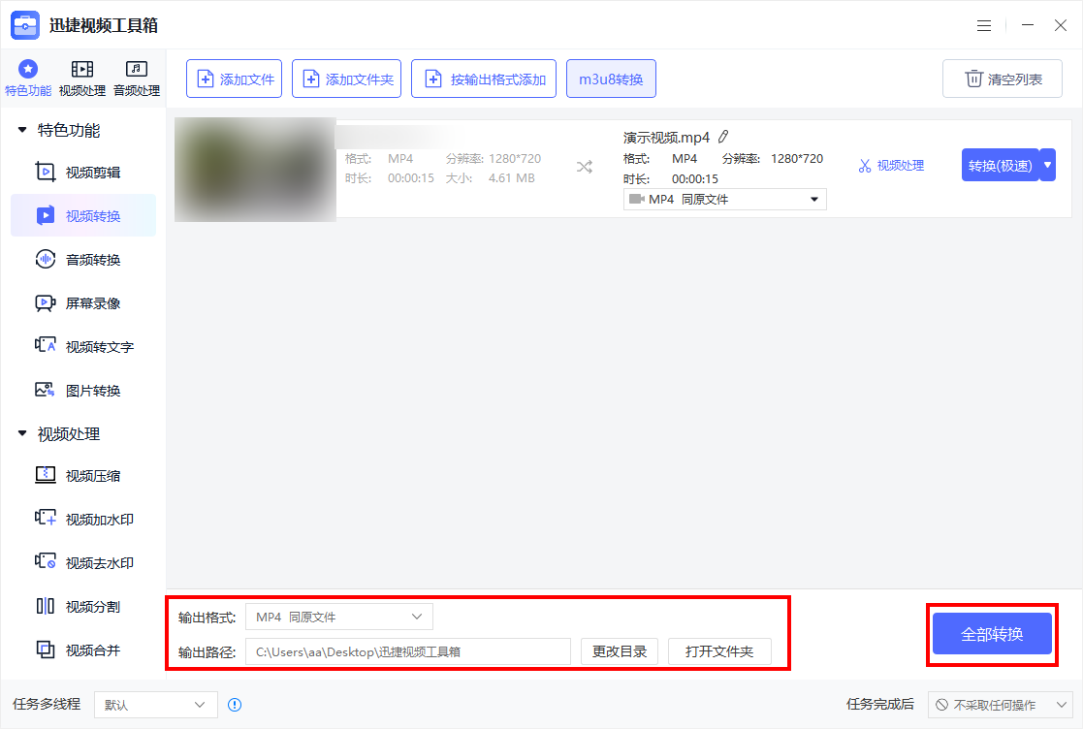Click the 添加文件夹 button
The width and height of the screenshot is (1083, 729).
[x=347, y=79]
